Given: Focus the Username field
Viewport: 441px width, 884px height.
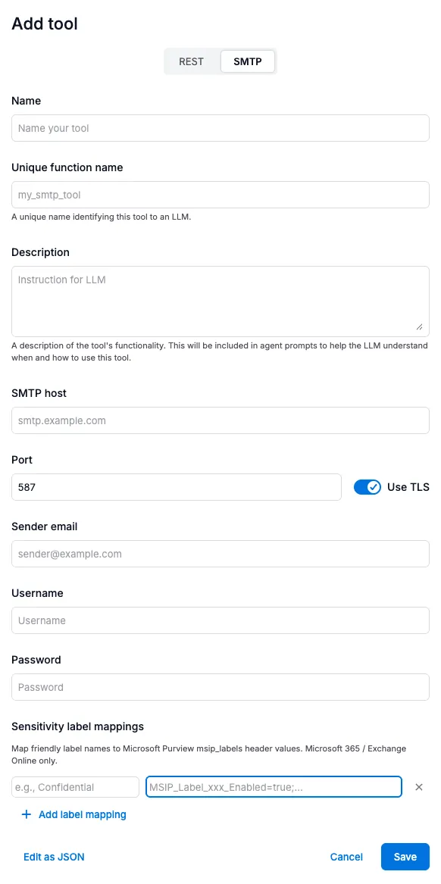Looking at the screenshot, I should click(x=220, y=620).
